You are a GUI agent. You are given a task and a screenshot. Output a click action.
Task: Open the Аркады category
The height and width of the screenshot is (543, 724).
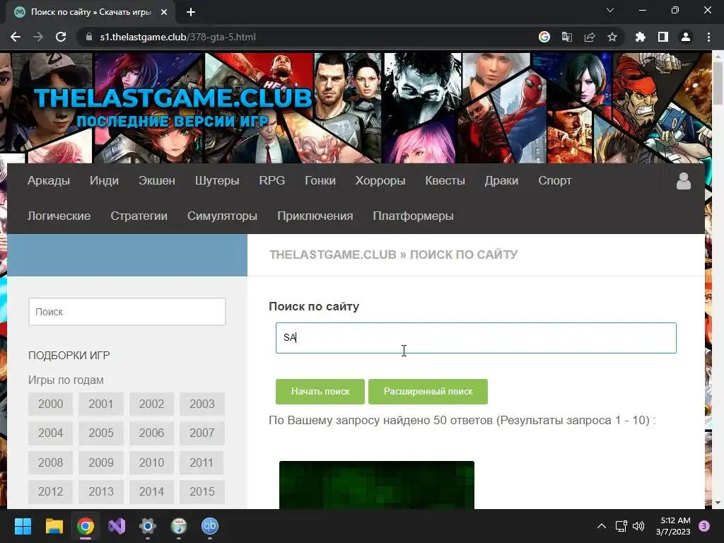49,180
